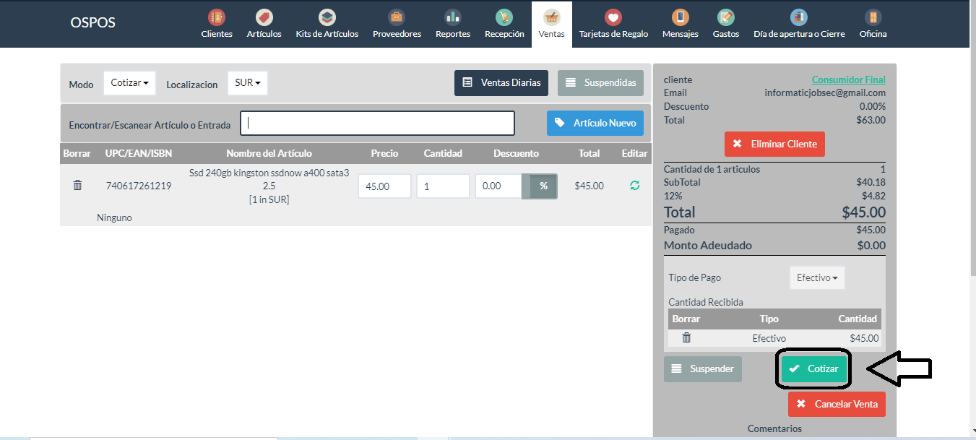Click the Precio field showing 45.00
976x440 pixels.
coord(384,186)
